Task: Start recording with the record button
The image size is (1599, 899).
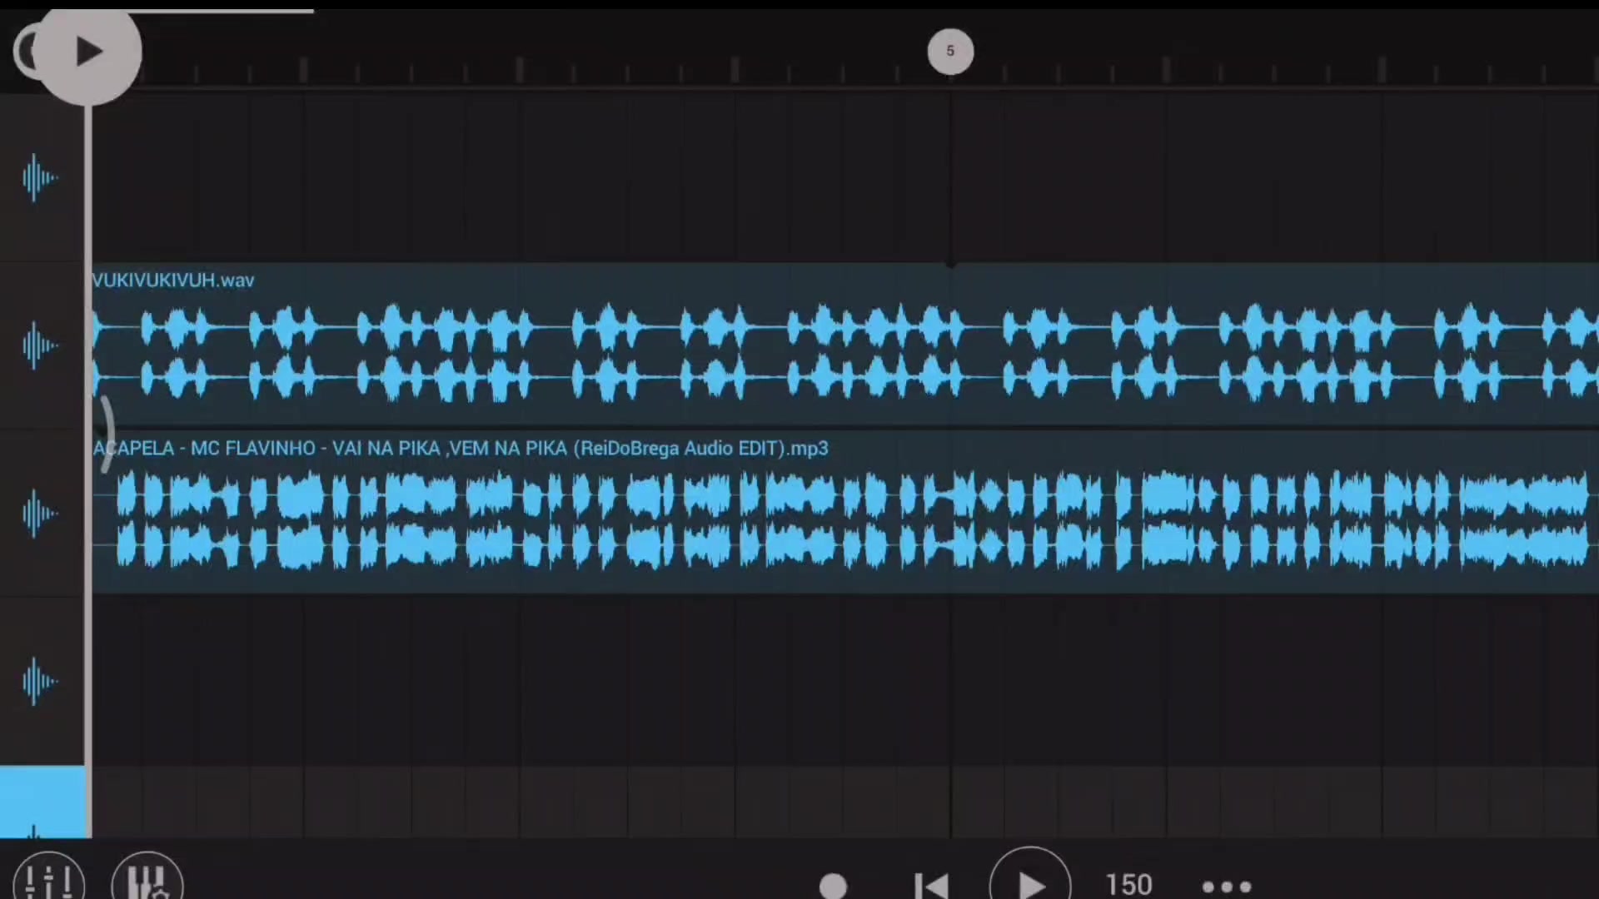Action: click(x=833, y=886)
